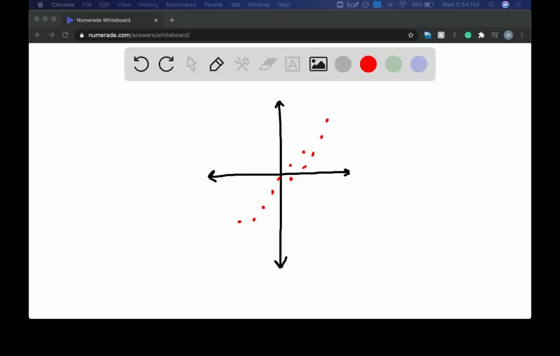This screenshot has width=560, height=356.
Task: Open the Siri menu bar icon
Action: tap(505, 4)
